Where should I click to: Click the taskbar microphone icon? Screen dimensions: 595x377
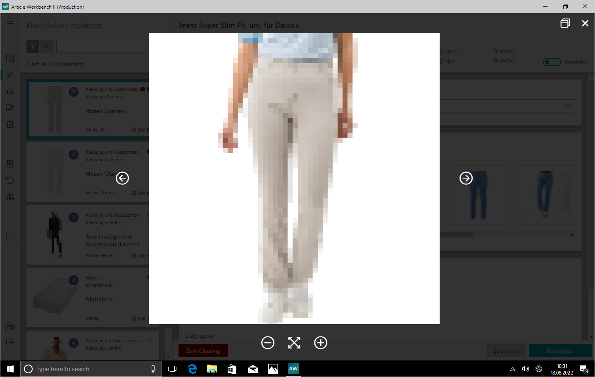(x=153, y=369)
